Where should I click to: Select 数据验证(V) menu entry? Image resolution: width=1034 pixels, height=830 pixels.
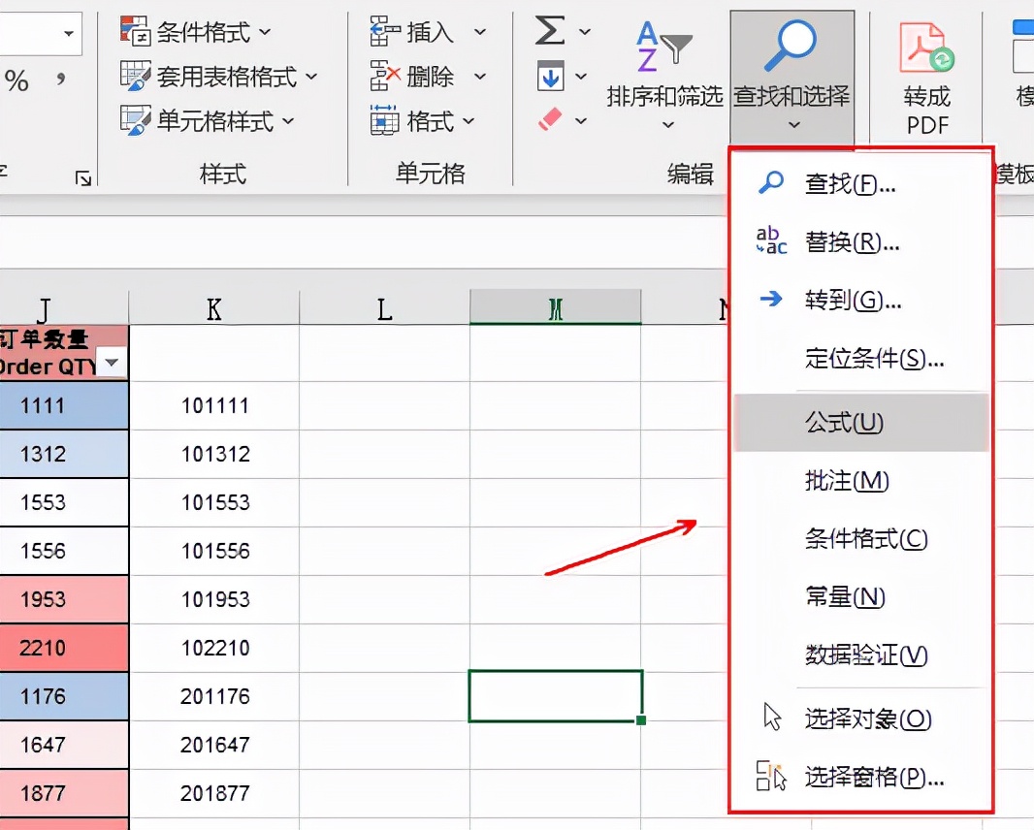(x=861, y=654)
